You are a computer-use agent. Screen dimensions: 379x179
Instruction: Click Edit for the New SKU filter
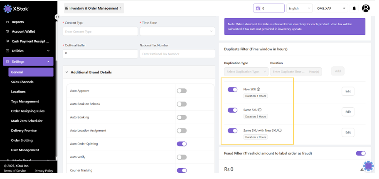(x=348, y=91)
